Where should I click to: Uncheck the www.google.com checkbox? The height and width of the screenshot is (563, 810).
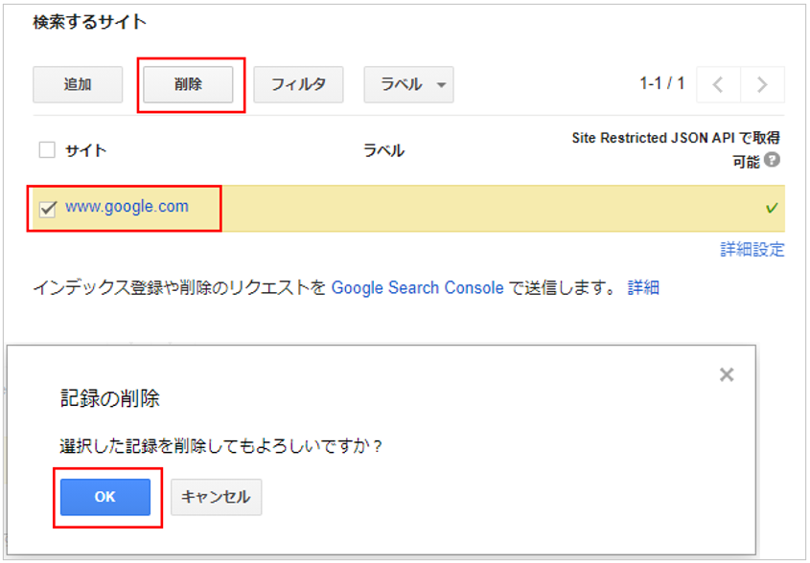[x=47, y=209]
